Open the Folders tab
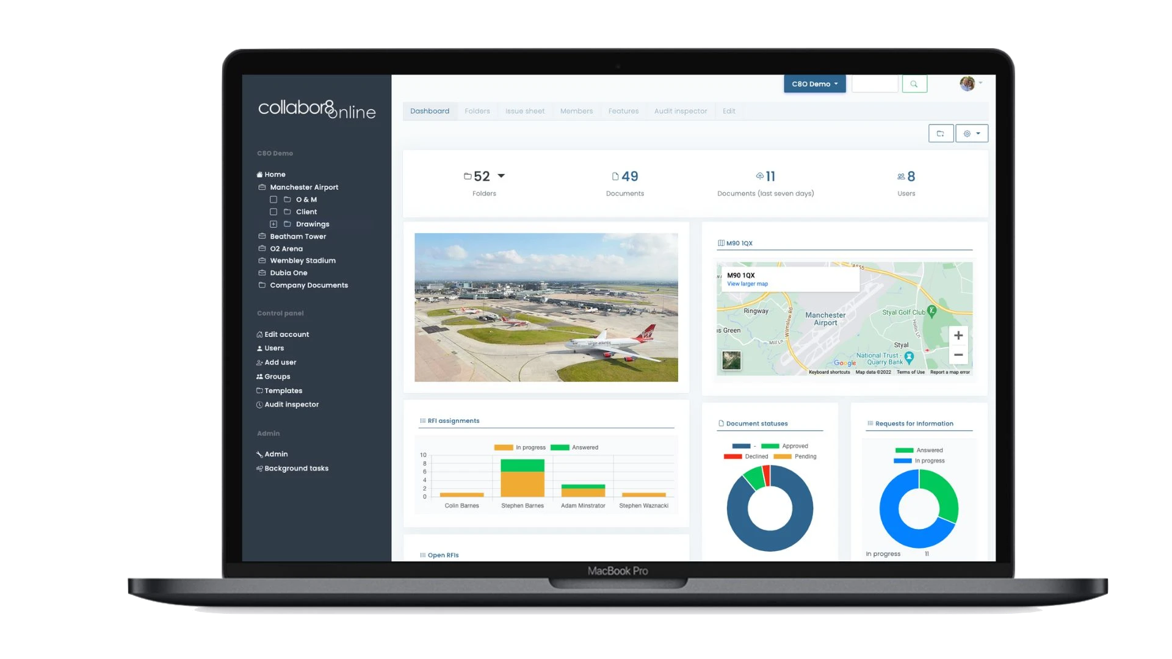Viewport: 1172px width, 659px height. [x=477, y=111]
